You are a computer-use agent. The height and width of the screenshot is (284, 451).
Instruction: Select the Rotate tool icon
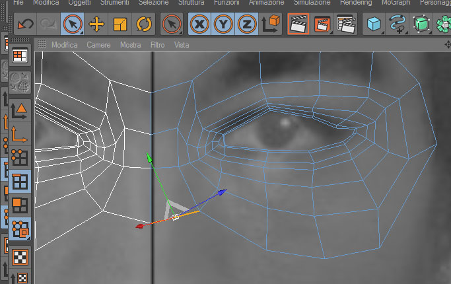[x=143, y=24]
